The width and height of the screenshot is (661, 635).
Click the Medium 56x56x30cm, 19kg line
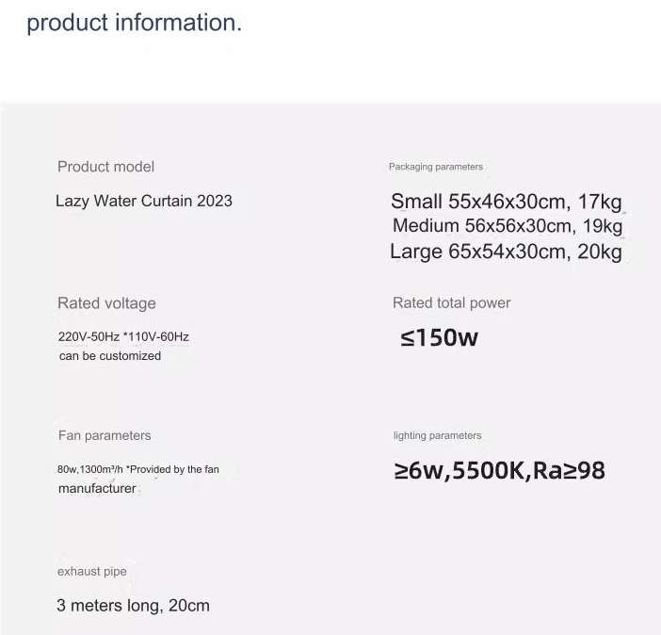pos(507,226)
